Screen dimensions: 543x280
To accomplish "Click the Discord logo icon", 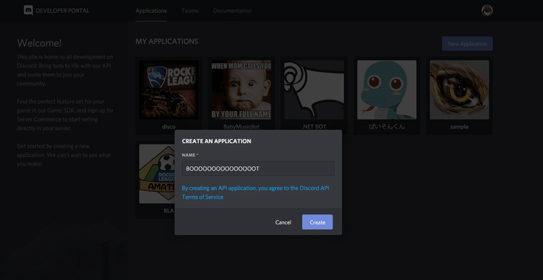I will [x=29, y=10].
